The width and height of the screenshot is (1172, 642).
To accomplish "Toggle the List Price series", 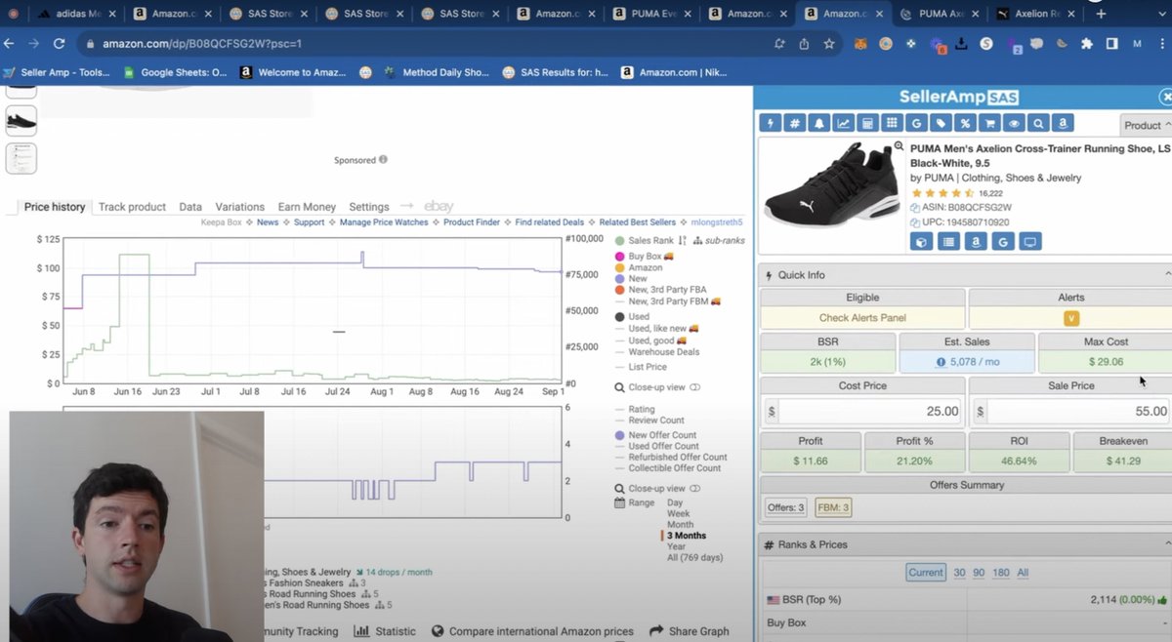I will pos(648,367).
